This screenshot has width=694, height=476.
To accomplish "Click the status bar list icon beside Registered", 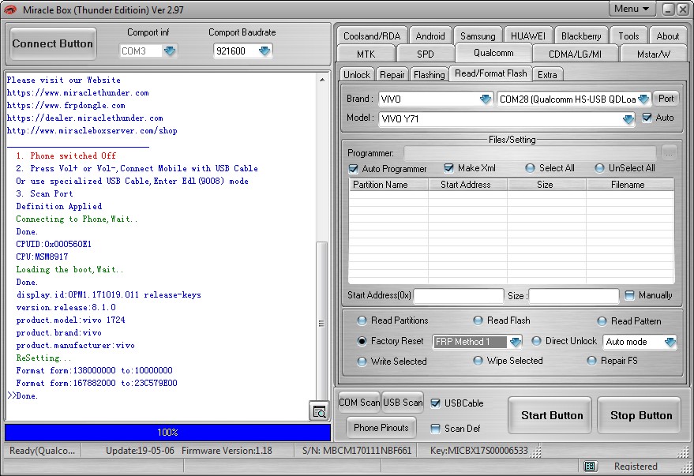I will click(x=589, y=466).
